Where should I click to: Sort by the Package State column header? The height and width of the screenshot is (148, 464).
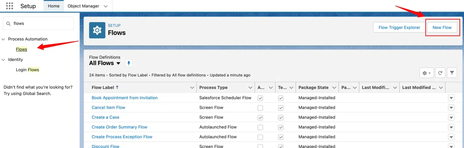[x=313, y=88]
